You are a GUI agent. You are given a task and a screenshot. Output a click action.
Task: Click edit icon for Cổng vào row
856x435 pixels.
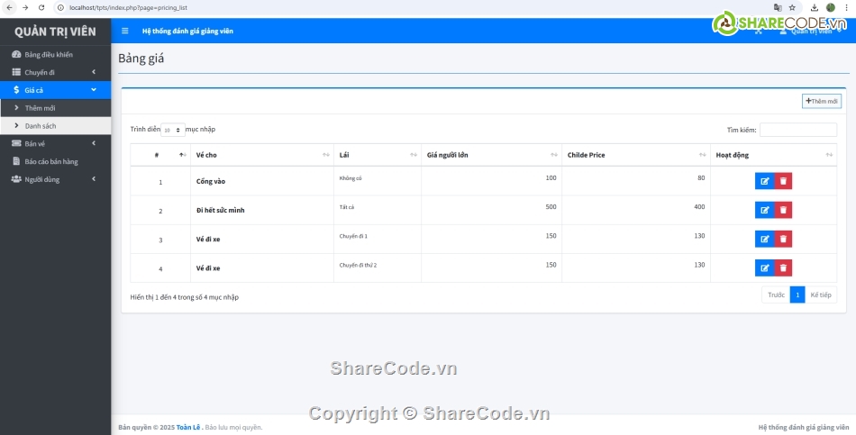pos(764,181)
